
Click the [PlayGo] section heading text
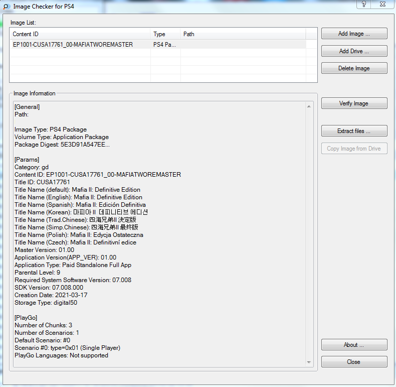point(27,318)
